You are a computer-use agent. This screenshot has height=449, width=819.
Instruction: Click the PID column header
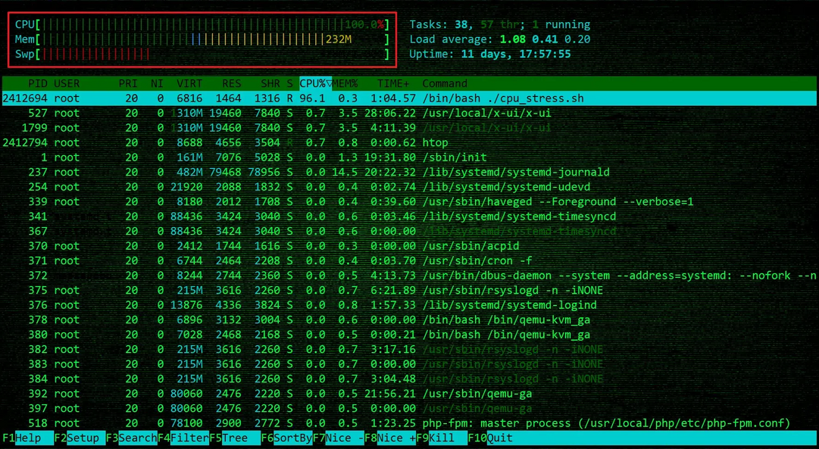[37, 83]
